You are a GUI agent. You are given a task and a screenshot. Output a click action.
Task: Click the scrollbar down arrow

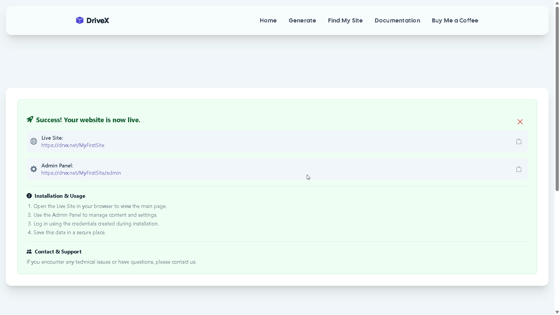pos(557,312)
